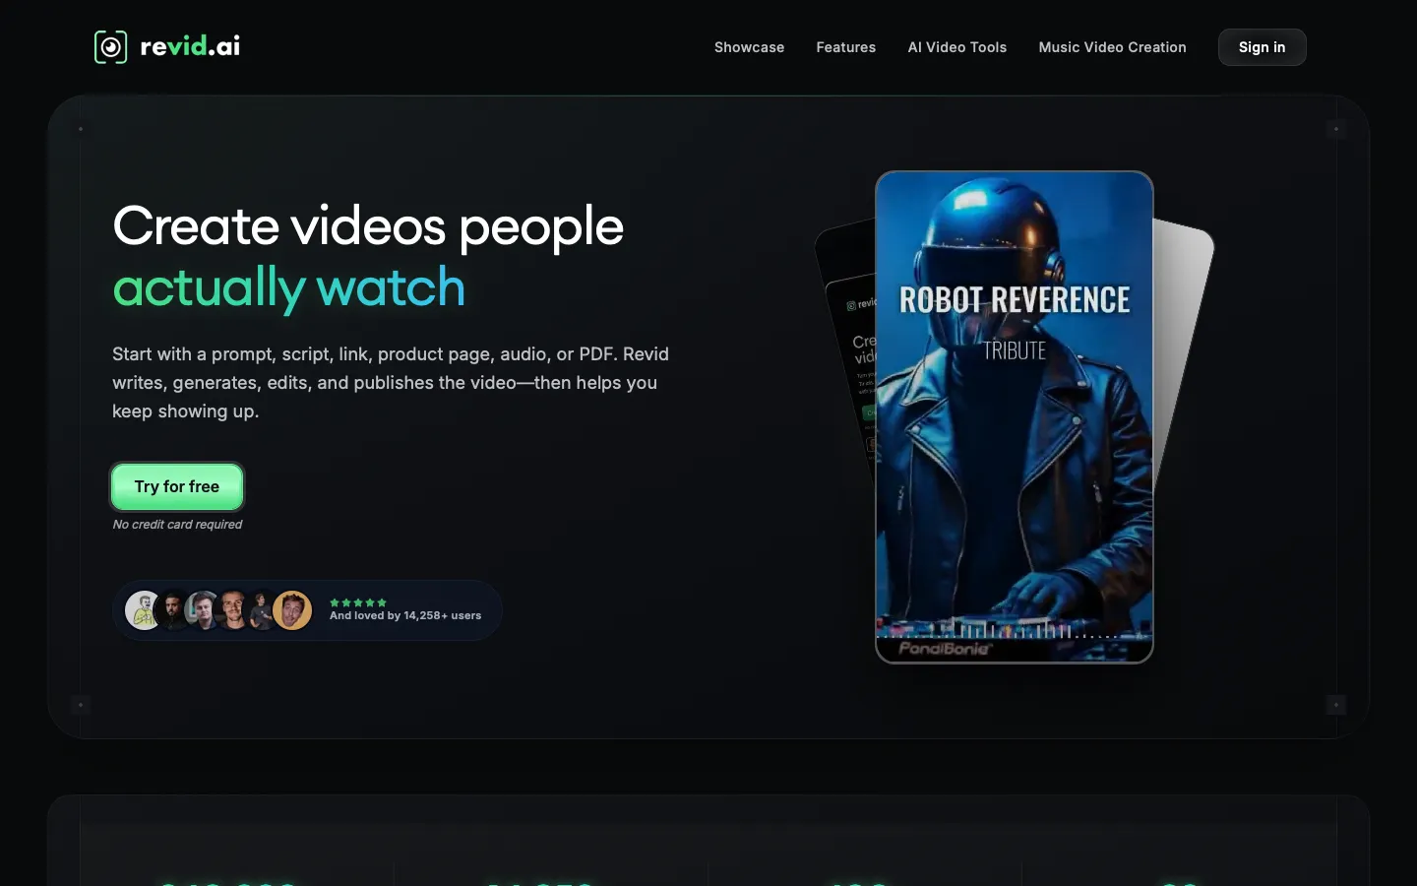Screen dimensions: 1417x886
Task: Click the revid.ai camera logo icon
Action: [110, 47]
